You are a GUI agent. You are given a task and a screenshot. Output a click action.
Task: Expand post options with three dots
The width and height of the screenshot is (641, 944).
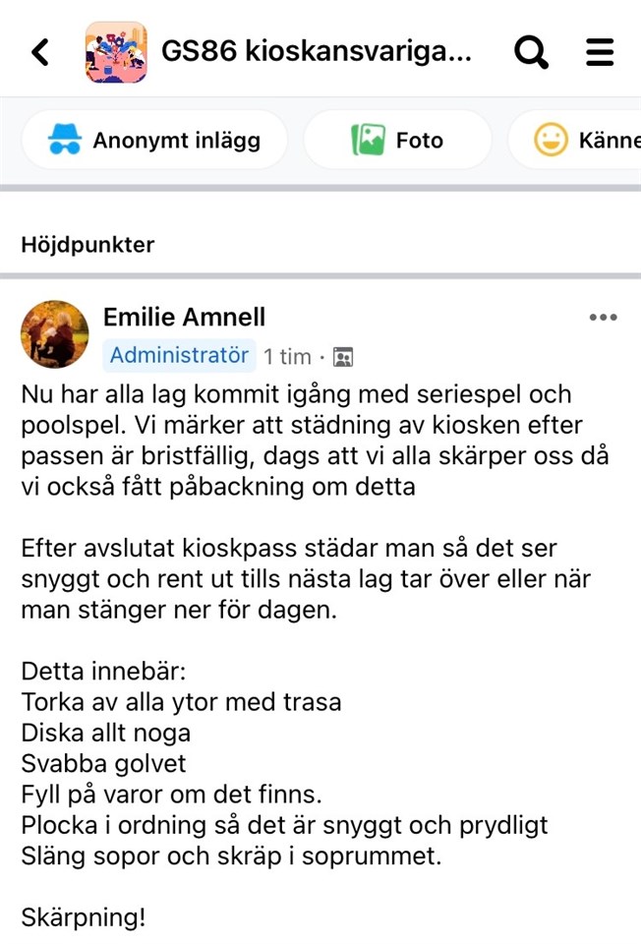point(603,317)
